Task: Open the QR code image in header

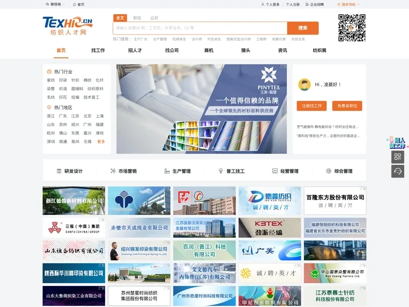Action: (352, 28)
